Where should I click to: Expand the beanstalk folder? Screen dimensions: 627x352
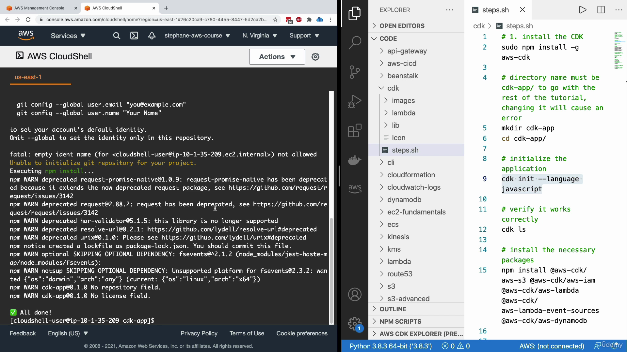[416, 76]
